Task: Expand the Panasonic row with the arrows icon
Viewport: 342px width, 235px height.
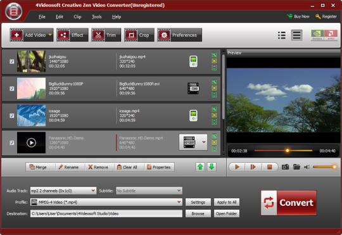Action: pyautogui.click(x=215, y=149)
